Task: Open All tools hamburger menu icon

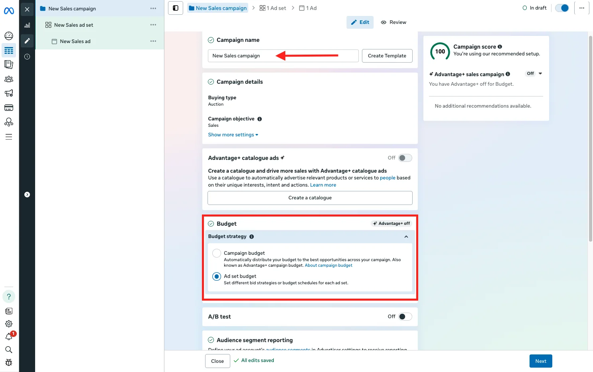Action: 9,137
